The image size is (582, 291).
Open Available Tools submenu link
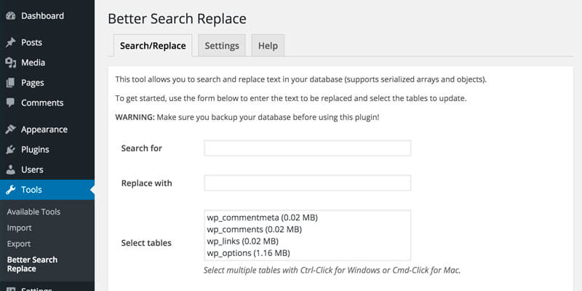tap(33, 212)
